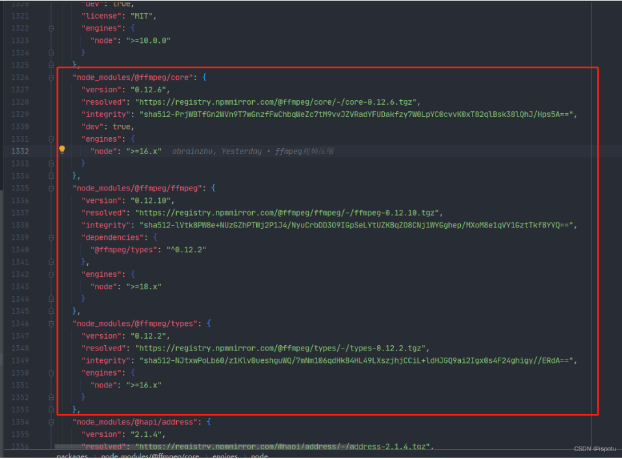Click the yellow lightbulb intention icon
This screenshot has width=622, height=459.
pos(62,150)
